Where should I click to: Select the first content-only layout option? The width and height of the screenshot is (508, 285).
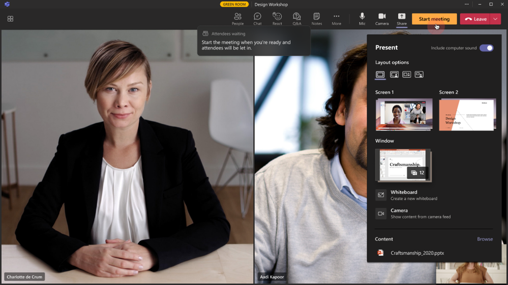tap(380, 75)
